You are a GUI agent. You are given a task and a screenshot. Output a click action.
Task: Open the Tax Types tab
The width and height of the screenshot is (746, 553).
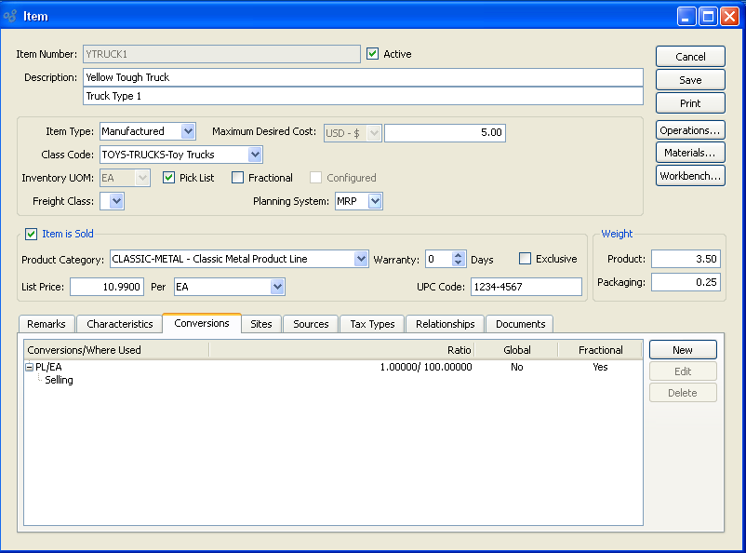(372, 324)
